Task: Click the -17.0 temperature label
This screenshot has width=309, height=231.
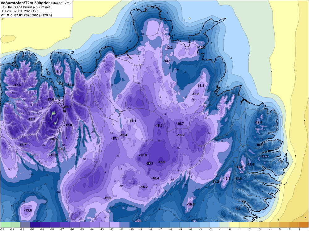Action: [x=50, y=99]
